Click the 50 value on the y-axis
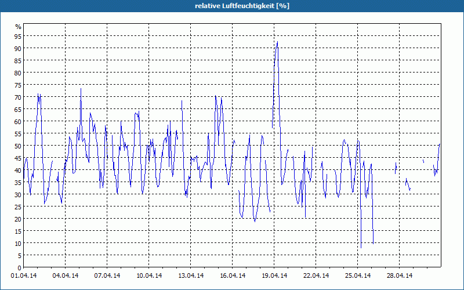 [x=18, y=146]
